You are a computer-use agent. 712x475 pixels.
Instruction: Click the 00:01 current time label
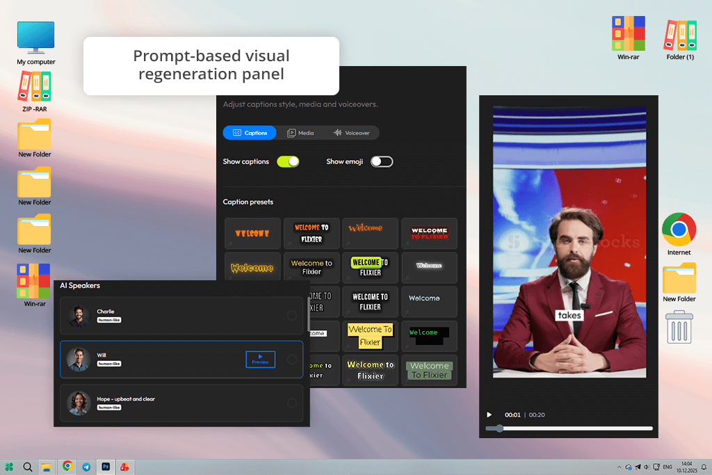coord(512,414)
